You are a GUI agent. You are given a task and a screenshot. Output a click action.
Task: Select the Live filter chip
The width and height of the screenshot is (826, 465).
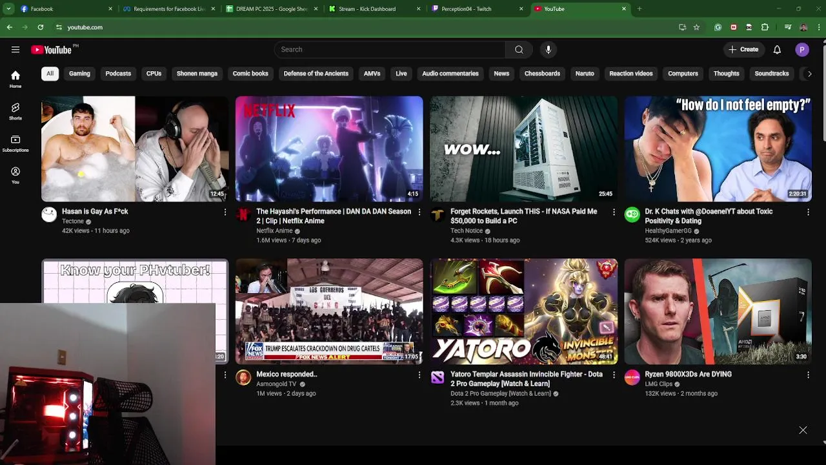[401, 74]
